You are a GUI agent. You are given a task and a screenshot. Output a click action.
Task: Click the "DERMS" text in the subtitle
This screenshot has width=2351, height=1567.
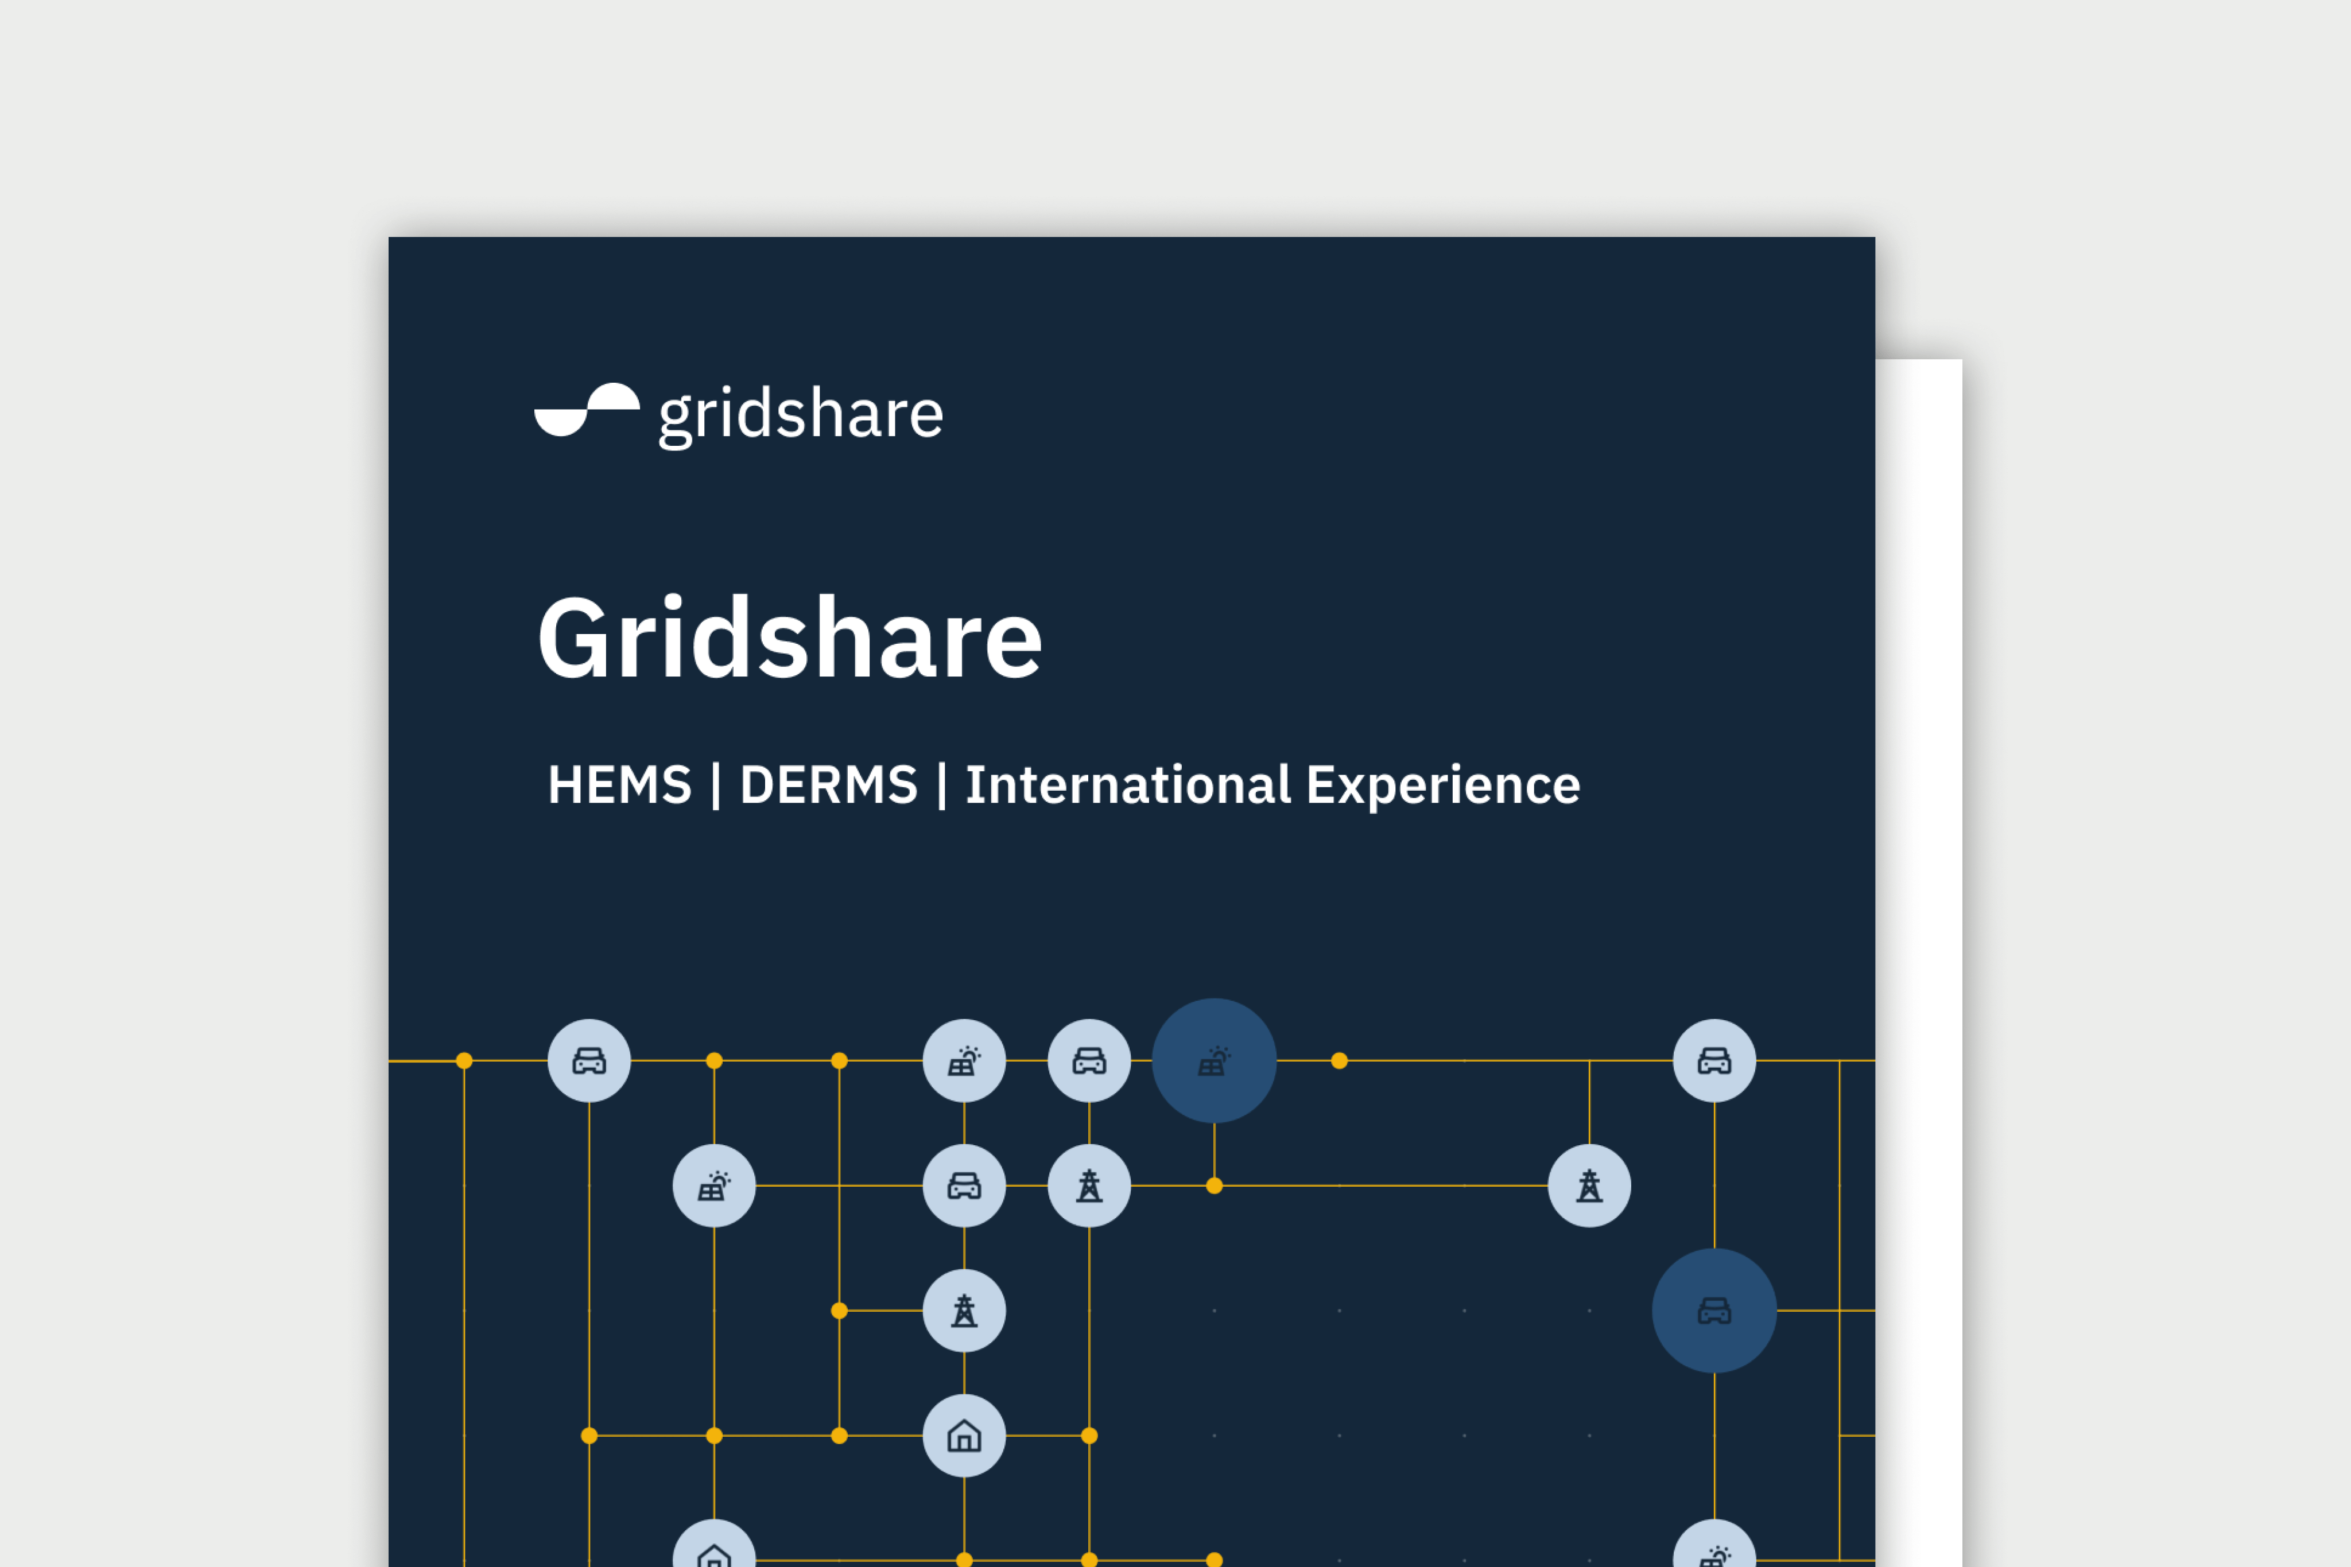[x=829, y=786]
